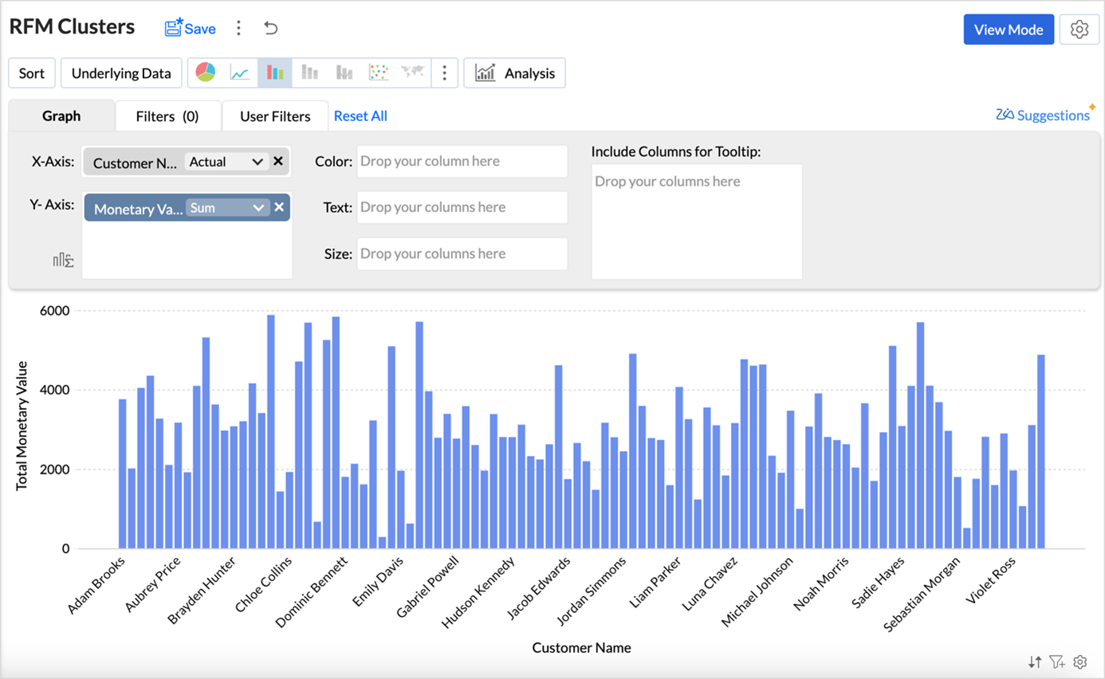
Task: Click the 6000 y-axis tick label
Action: coord(55,310)
